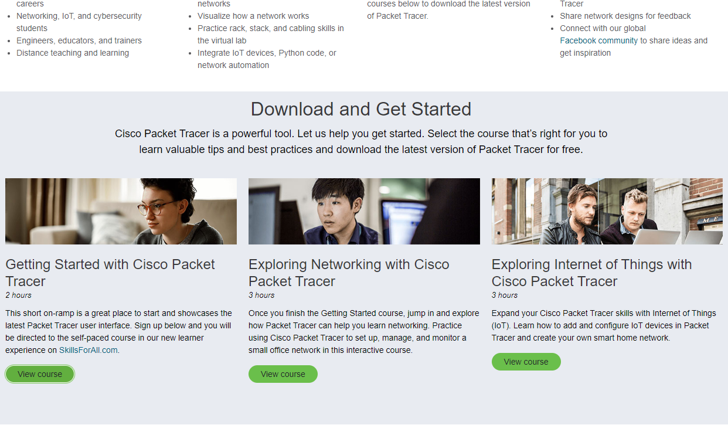Select 'Distance teaching and learning' bullet

pos(73,53)
